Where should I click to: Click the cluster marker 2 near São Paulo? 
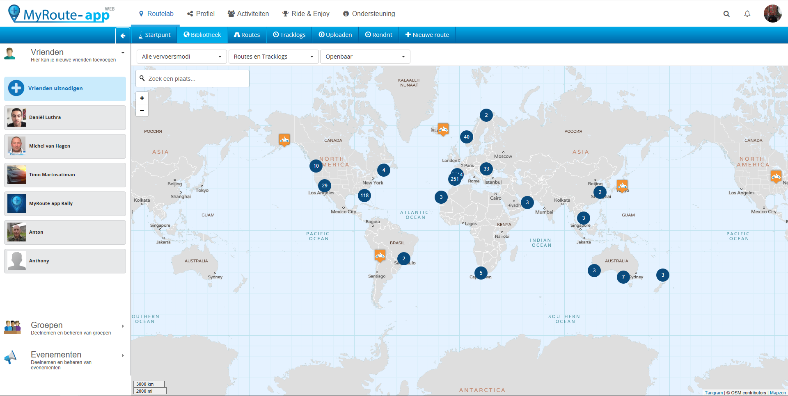tap(404, 259)
